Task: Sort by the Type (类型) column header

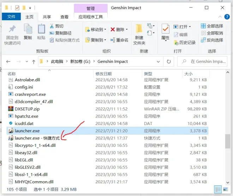Action: pos(148,74)
